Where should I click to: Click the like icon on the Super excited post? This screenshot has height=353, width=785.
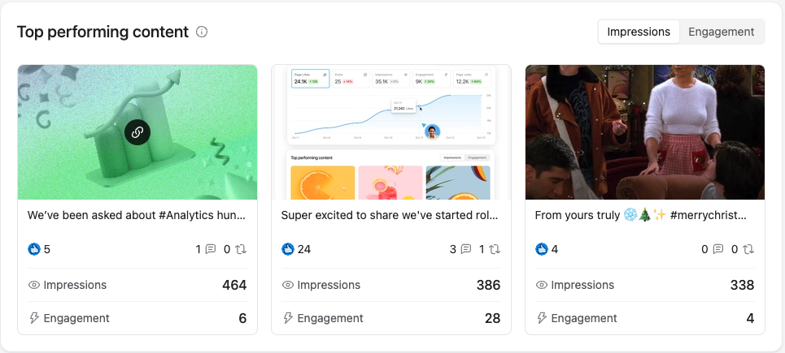[288, 249]
